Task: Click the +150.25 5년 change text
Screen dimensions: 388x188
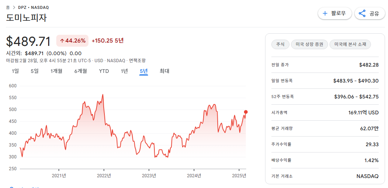Action: click(107, 41)
